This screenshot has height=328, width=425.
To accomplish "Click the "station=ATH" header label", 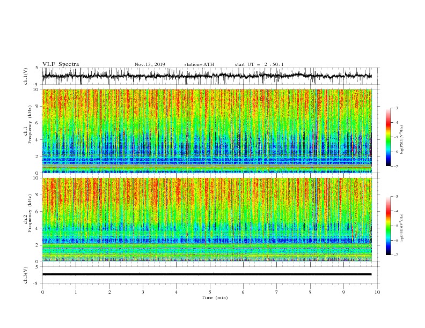I will point(199,64).
